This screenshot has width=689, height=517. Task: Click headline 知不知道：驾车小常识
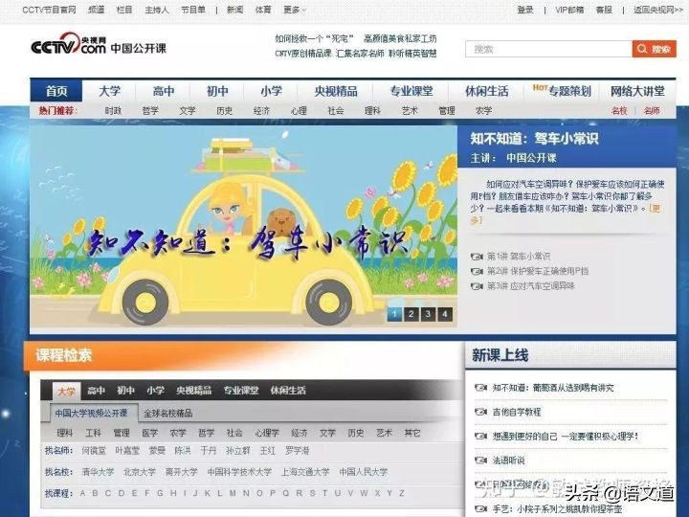coord(534,139)
